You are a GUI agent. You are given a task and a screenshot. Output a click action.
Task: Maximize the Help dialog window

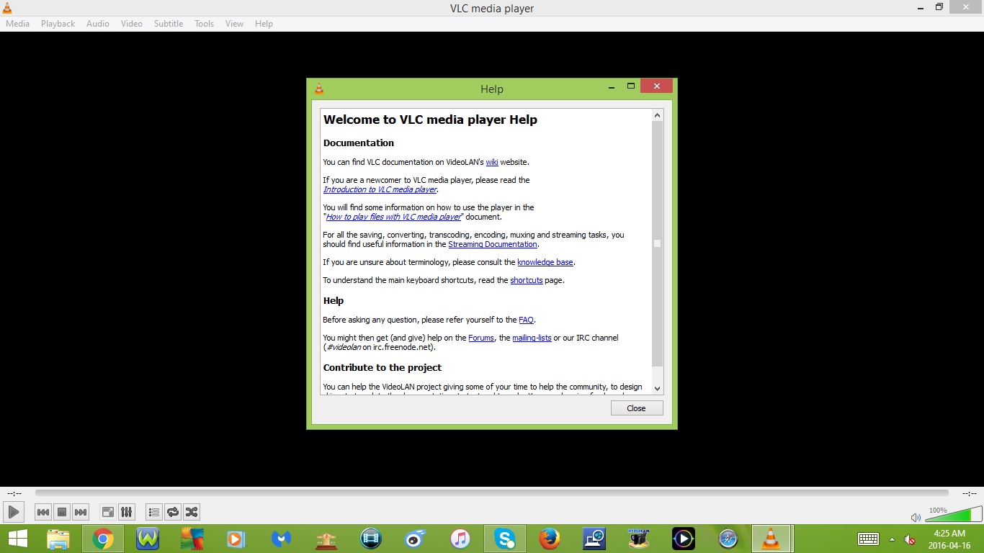[x=631, y=86]
